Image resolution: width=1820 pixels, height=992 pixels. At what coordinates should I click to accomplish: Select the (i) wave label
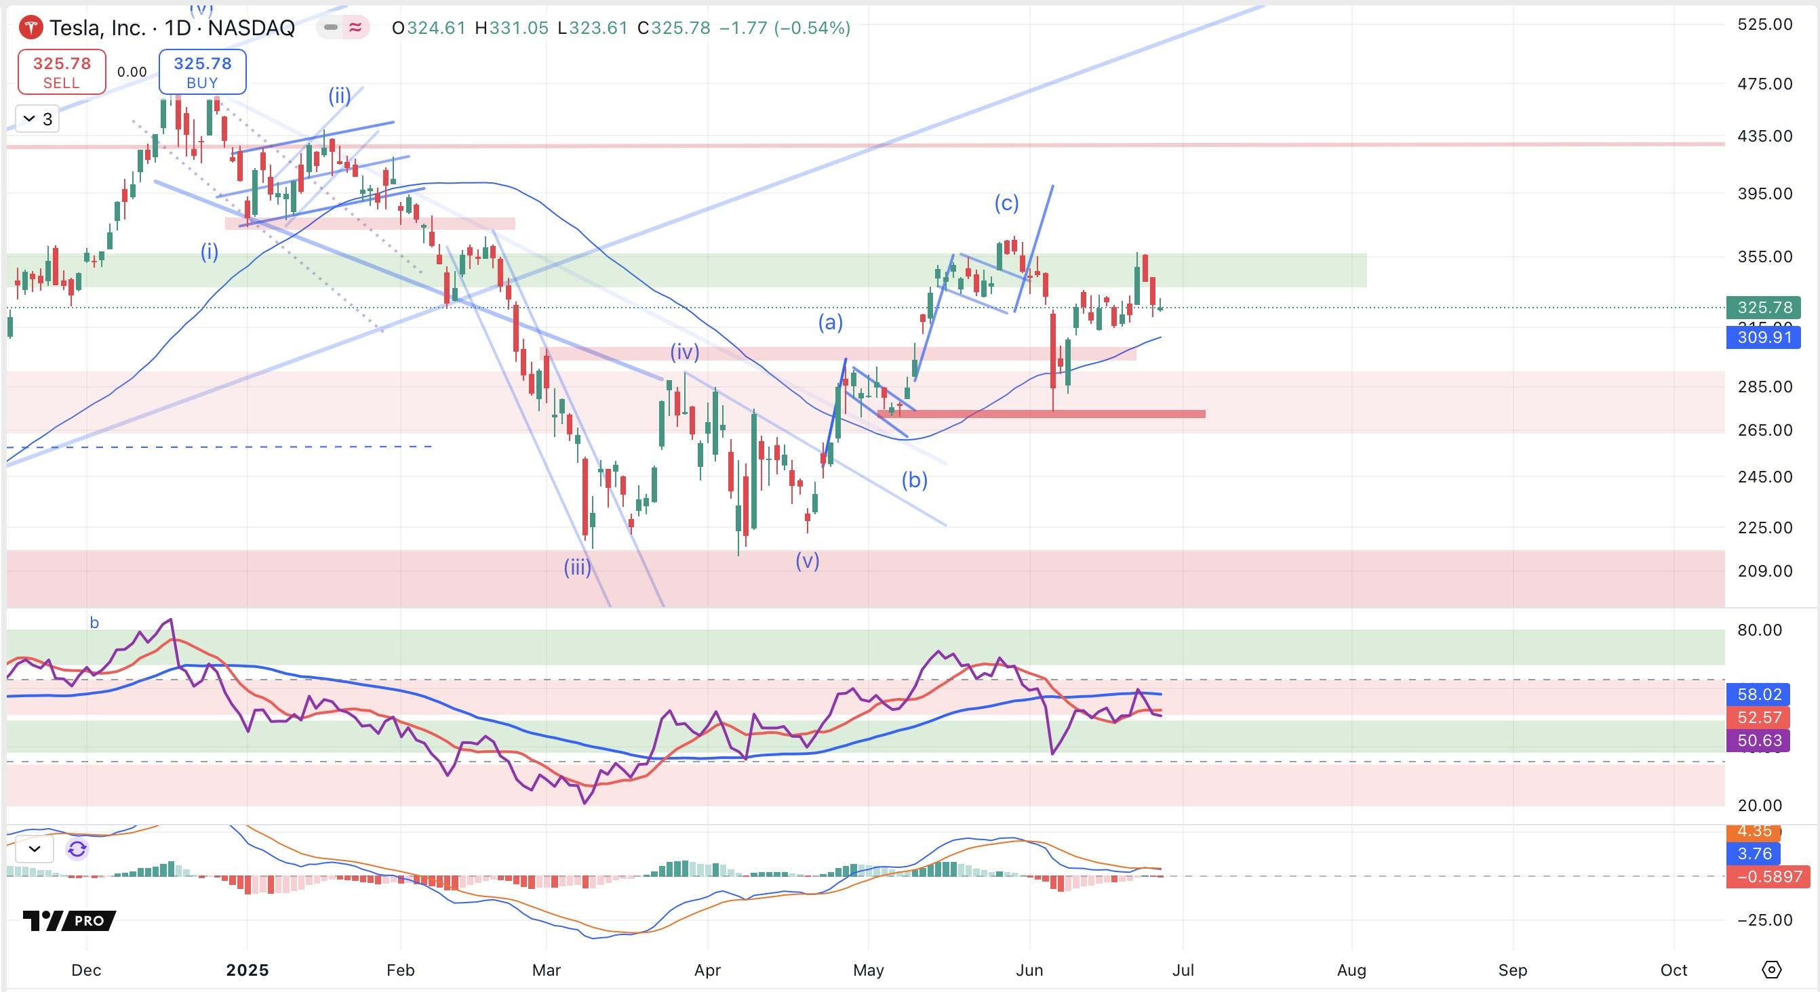[209, 251]
